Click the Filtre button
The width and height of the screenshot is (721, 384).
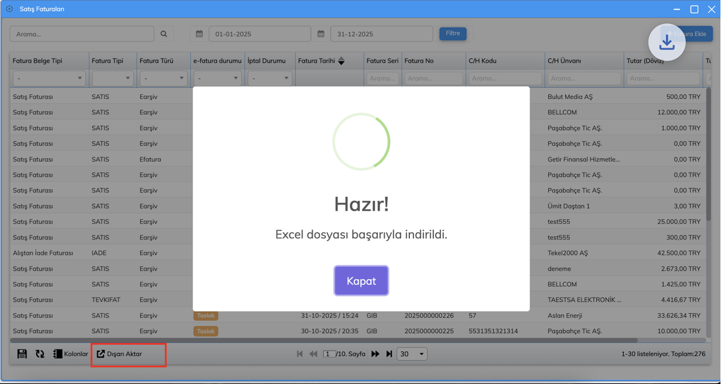(453, 34)
